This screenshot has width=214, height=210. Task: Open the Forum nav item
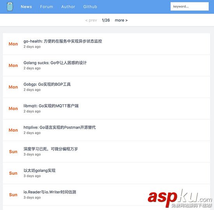tap(46, 7)
